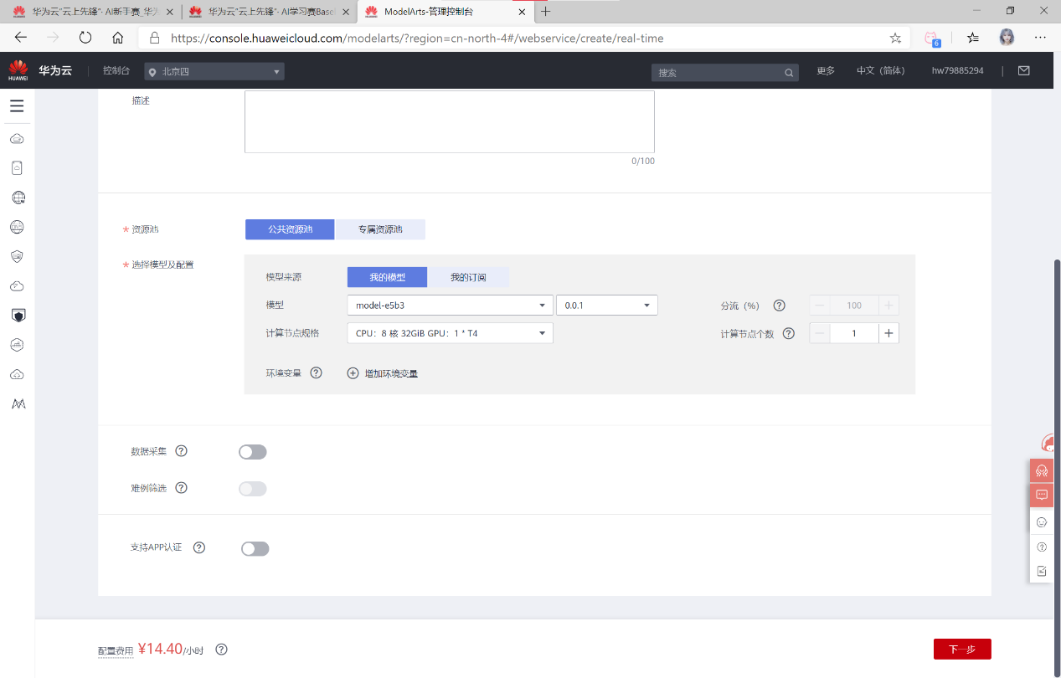Image resolution: width=1061 pixels, height=678 pixels.
Task: Open the hw79885294 account menu
Action: tap(957, 71)
